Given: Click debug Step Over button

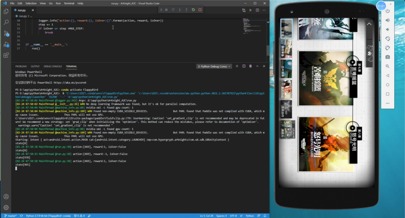Looking at the screenshot, I should (x=173, y=10).
